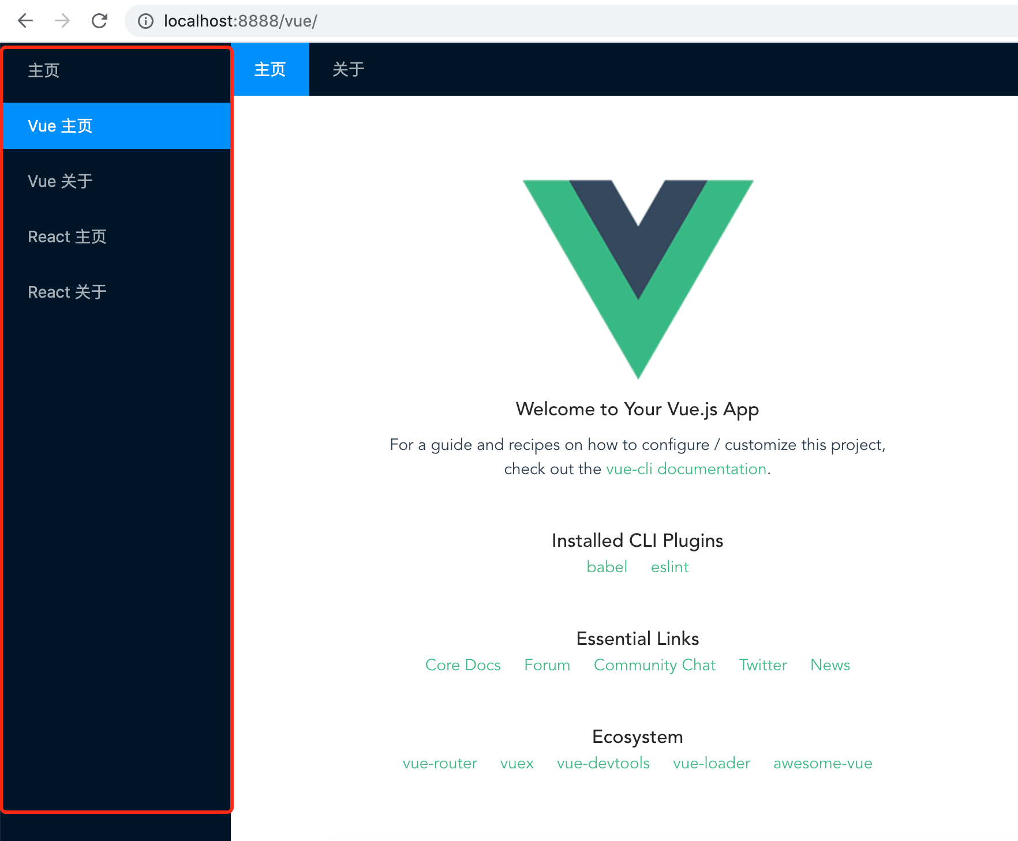Open the React 关于 sidebar item

tap(117, 292)
